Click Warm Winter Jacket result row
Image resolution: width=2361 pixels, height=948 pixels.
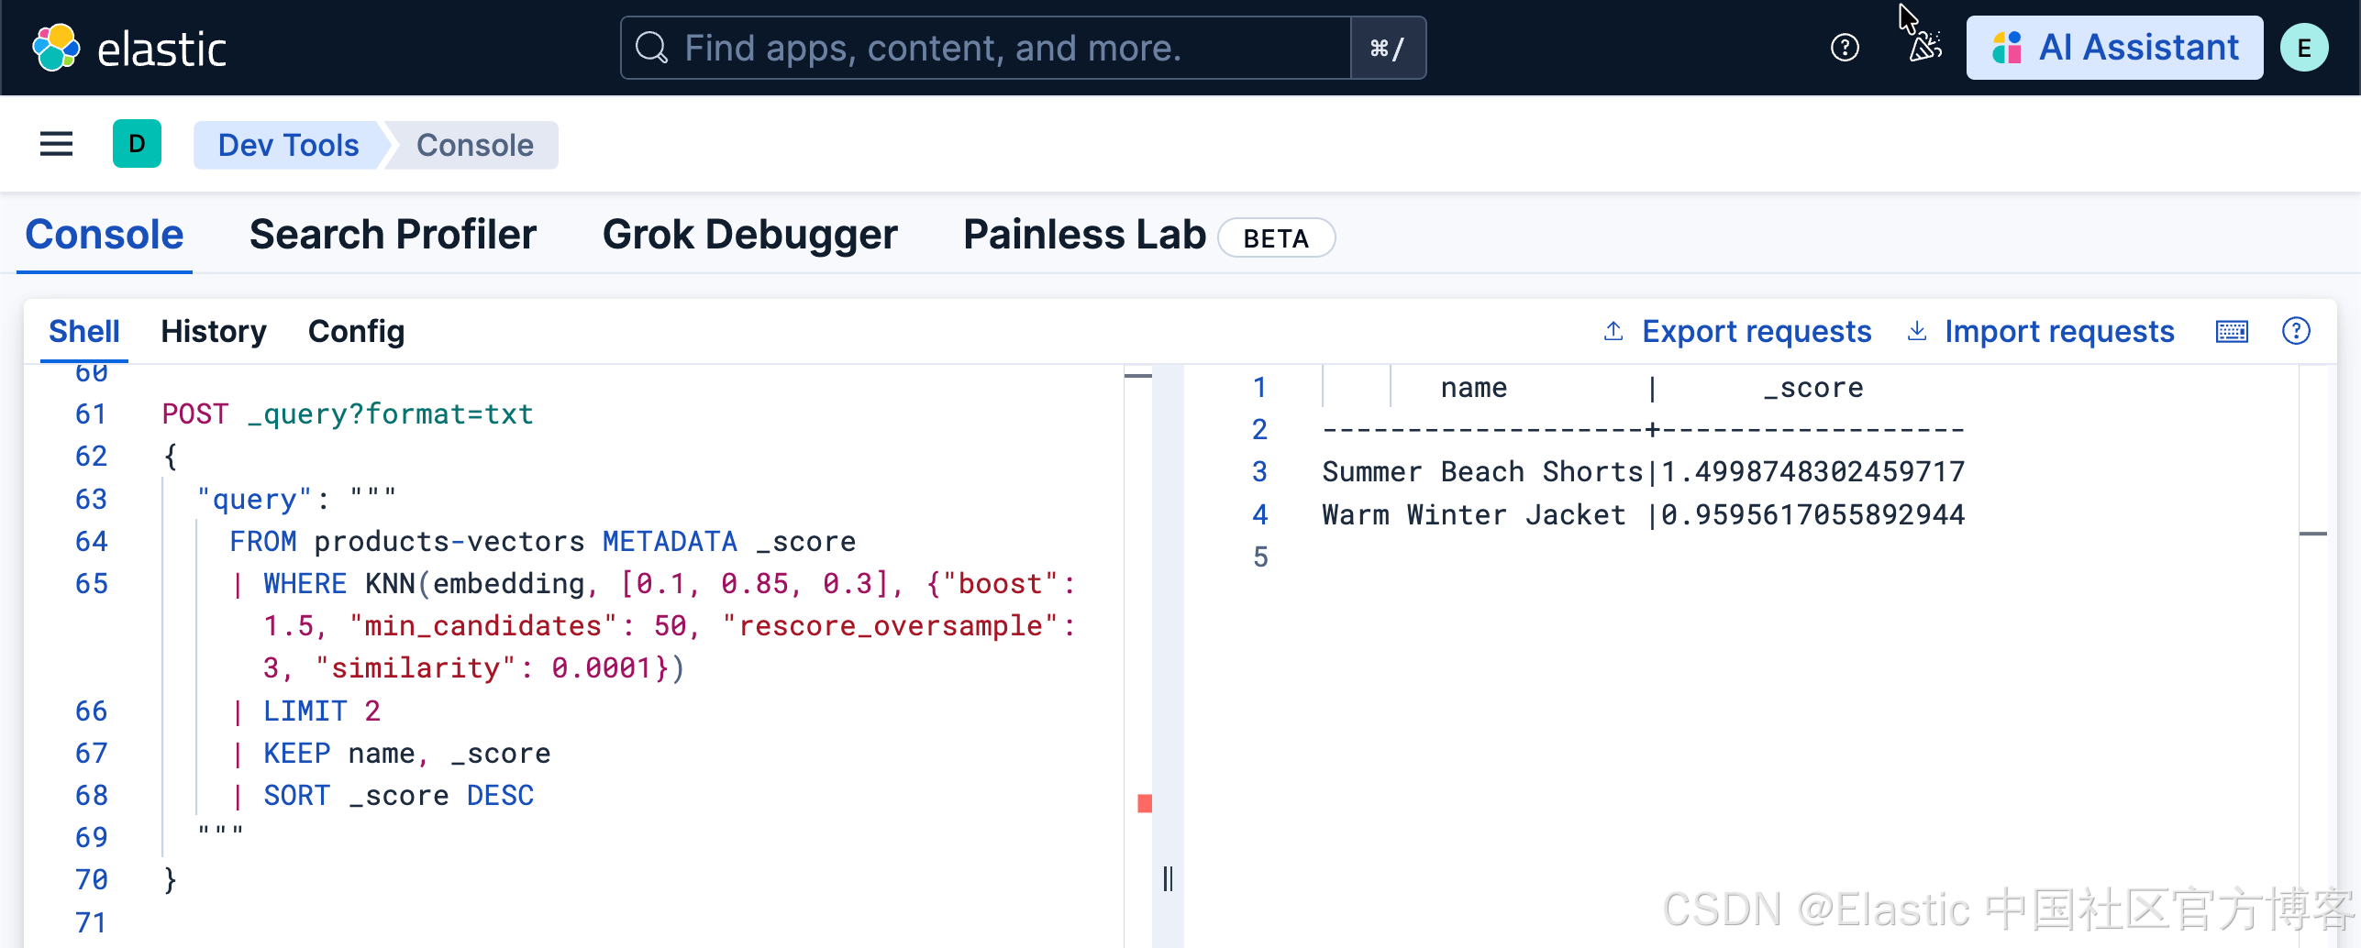[x=1644, y=514]
